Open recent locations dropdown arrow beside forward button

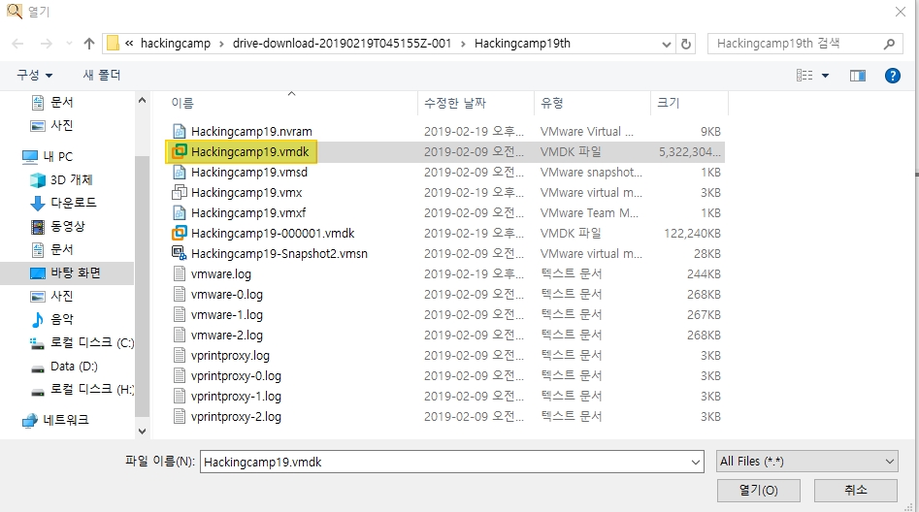pyautogui.click(x=69, y=44)
